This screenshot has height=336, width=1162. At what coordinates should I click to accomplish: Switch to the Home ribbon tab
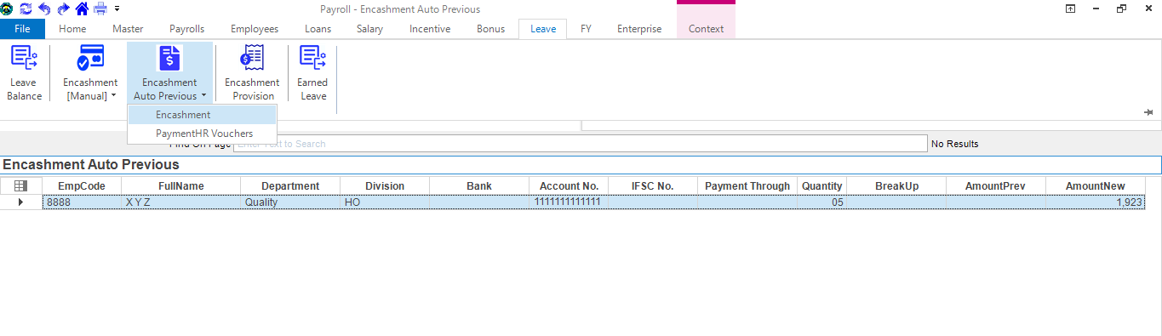[72, 29]
